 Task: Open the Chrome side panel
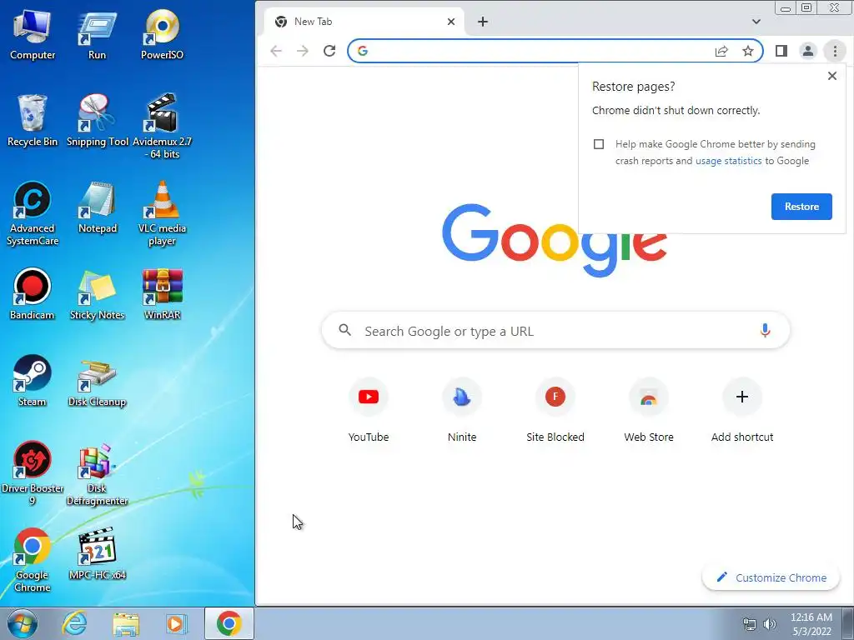point(781,51)
